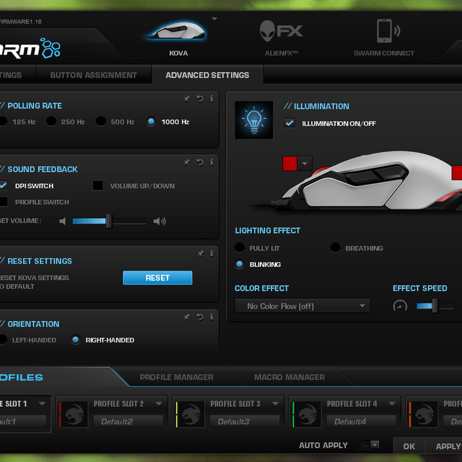Viewport: 462px width, 462px height.
Task: Select the KOVA mouse device icon
Action: click(x=176, y=30)
